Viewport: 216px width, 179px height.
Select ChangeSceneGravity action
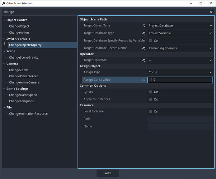[24, 57]
